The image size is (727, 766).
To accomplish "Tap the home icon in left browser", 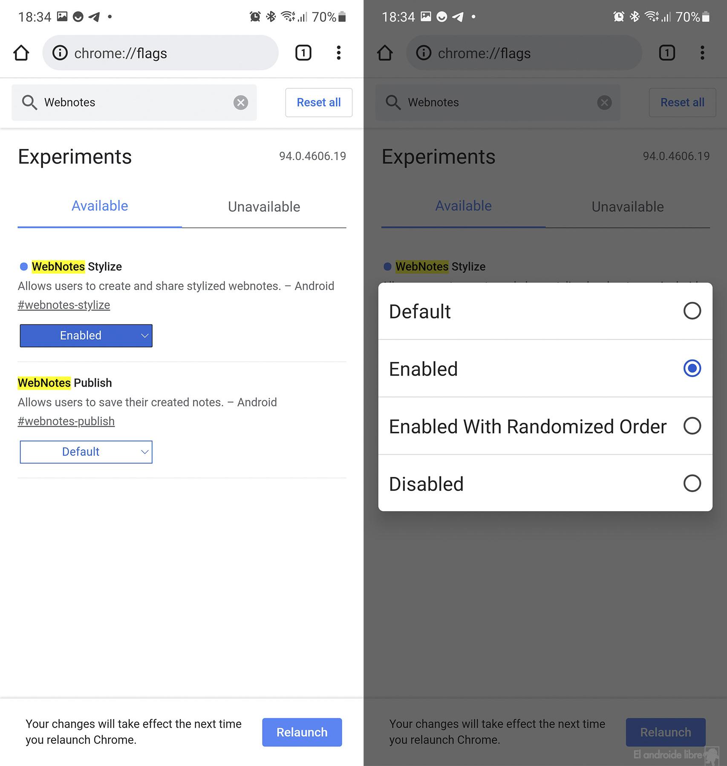I will (21, 53).
